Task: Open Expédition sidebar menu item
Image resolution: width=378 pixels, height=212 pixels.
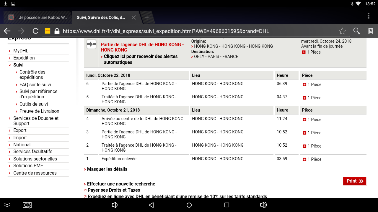Action: click(x=24, y=58)
